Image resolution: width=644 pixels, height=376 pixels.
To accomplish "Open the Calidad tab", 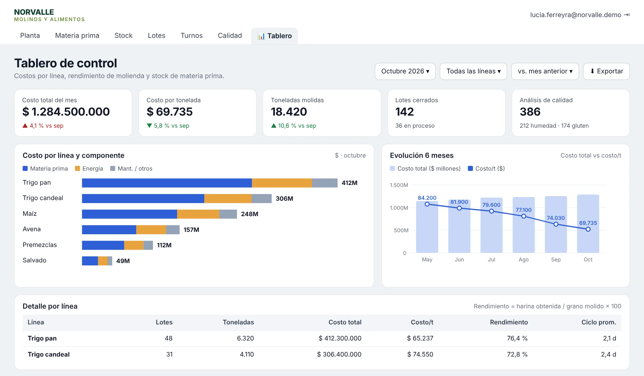I will point(230,36).
